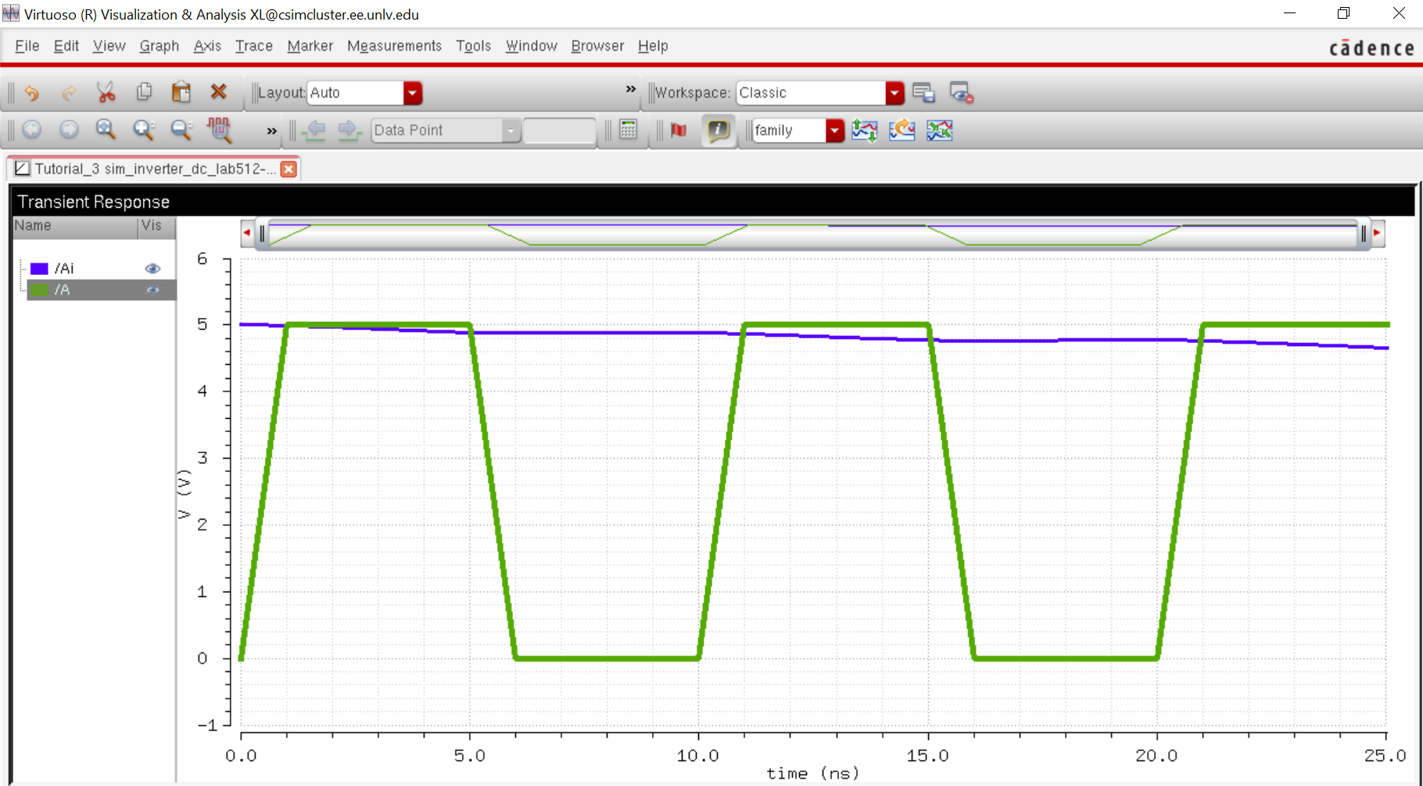
Task: Click the purple /Ai color swatch
Action: pyautogui.click(x=39, y=269)
